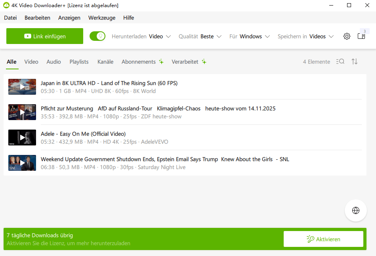Image resolution: width=376 pixels, height=256 pixels.
Task: Click details line with 'Saturday Night Live'
Action: (x=113, y=167)
